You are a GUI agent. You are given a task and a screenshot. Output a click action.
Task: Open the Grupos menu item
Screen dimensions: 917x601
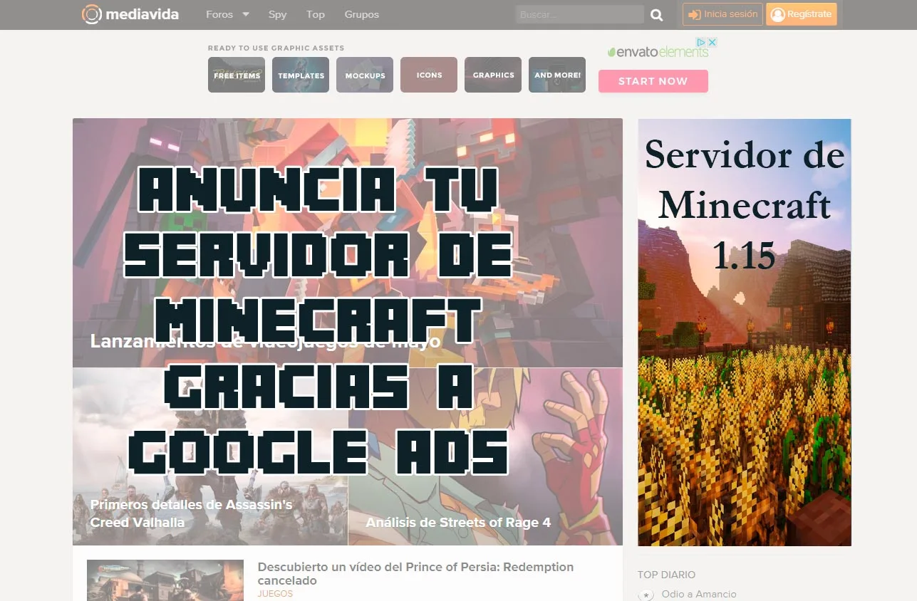pos(362,14)
